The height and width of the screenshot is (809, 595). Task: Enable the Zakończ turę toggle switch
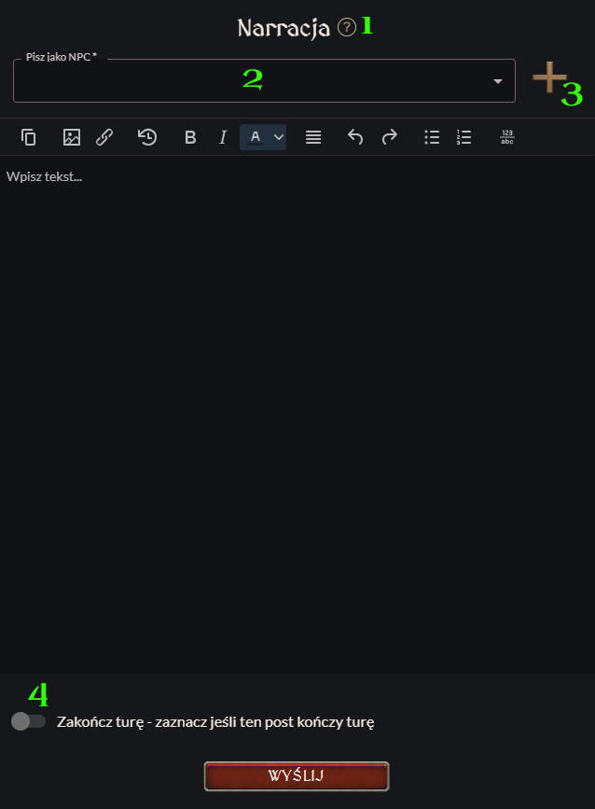click(x=28, y=721)
